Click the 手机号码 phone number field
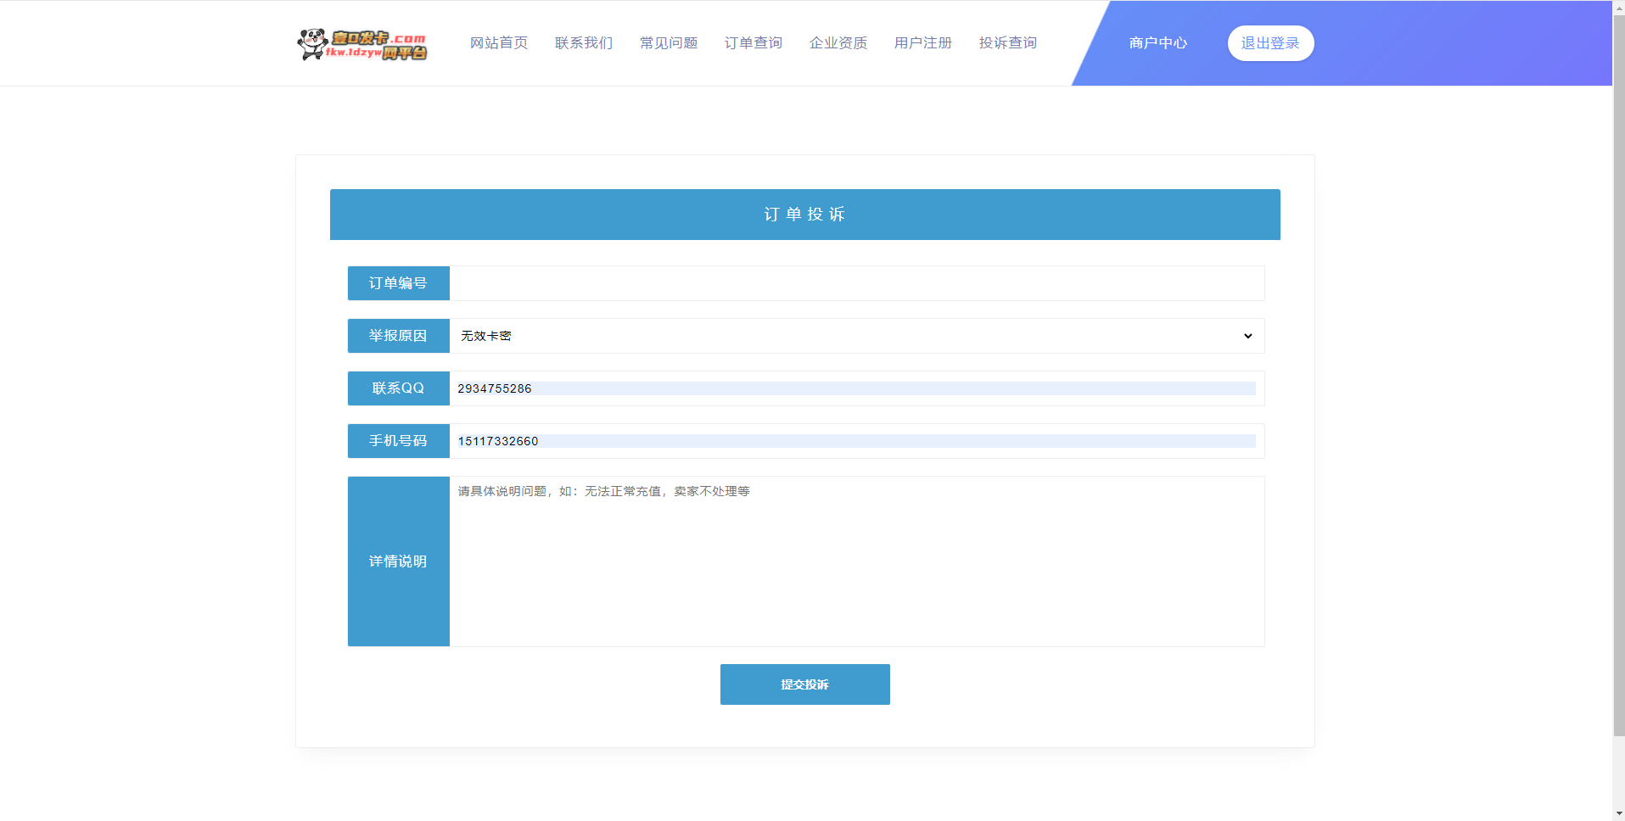This screenshot has width=1625, height=821. point(856,441)
